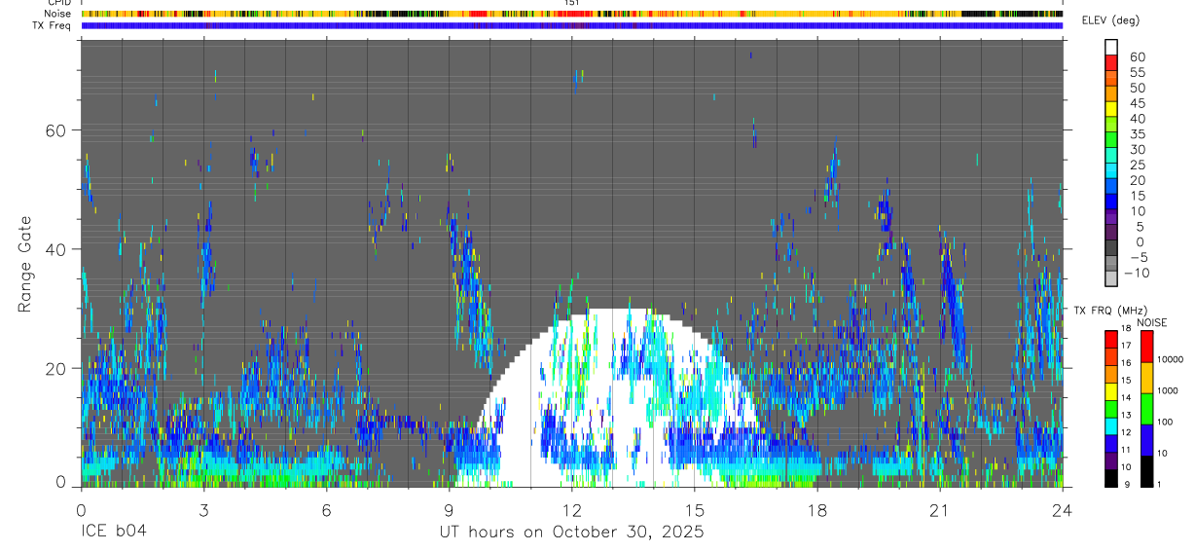Click the '35' label on ELEV colorbar
1195x552 pixels.
click(1136, 134)
